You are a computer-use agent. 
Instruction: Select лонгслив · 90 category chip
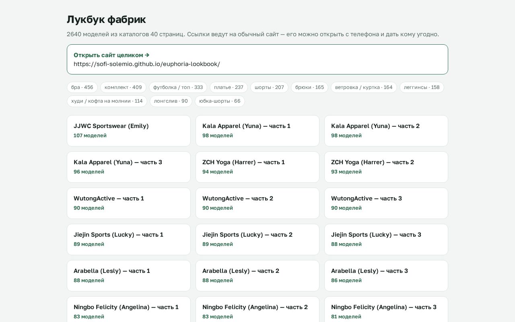[x=171, y=101]
